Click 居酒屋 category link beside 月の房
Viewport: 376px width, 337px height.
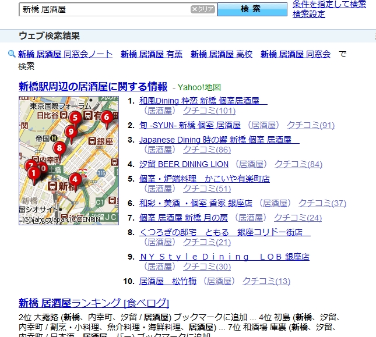tap(251, 218)
